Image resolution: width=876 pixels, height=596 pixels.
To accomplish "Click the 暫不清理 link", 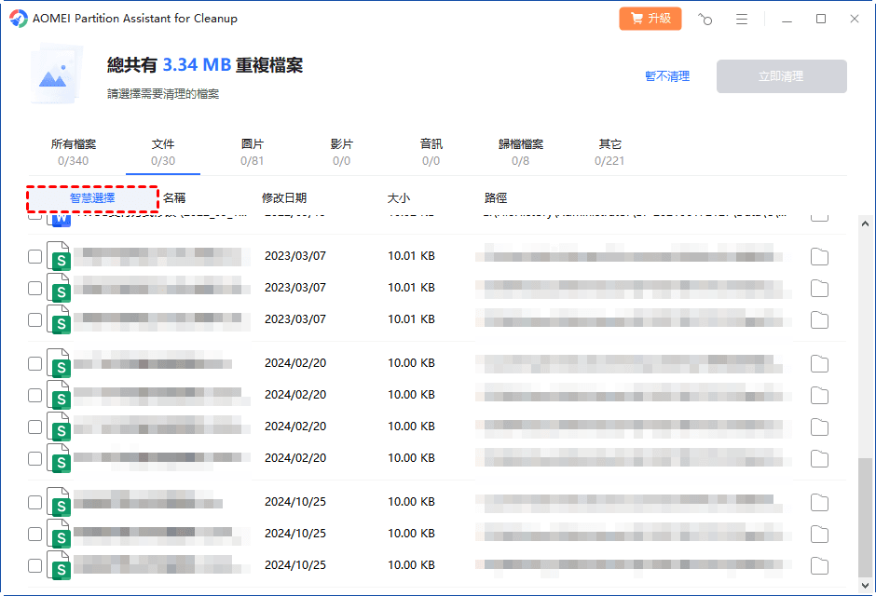I will pos(667,76).
